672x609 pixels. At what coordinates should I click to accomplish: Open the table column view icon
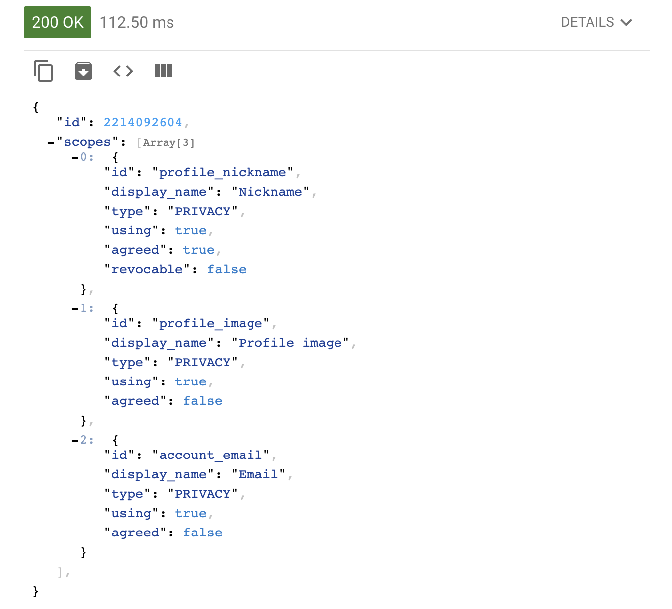[x=164, y=71]
